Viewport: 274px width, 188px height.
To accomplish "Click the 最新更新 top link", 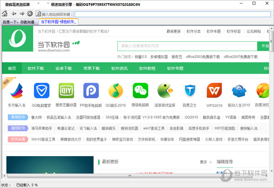I will (x=174, y=31).
